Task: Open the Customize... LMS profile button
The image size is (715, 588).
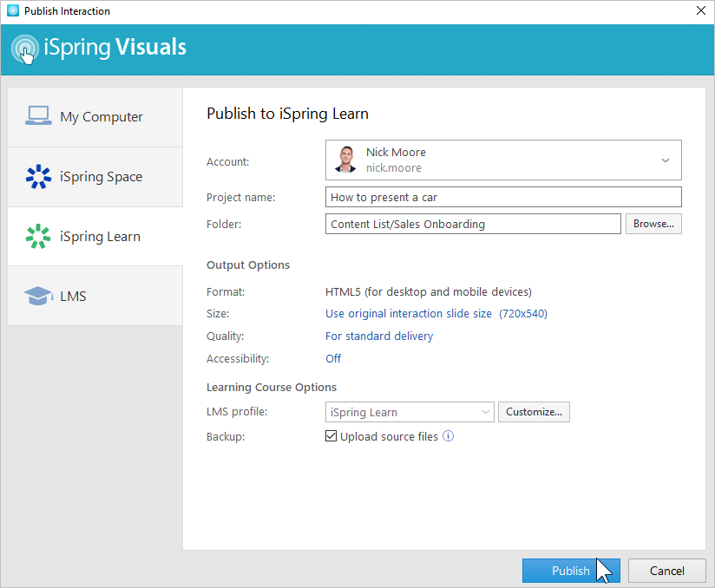Action: 534,412
